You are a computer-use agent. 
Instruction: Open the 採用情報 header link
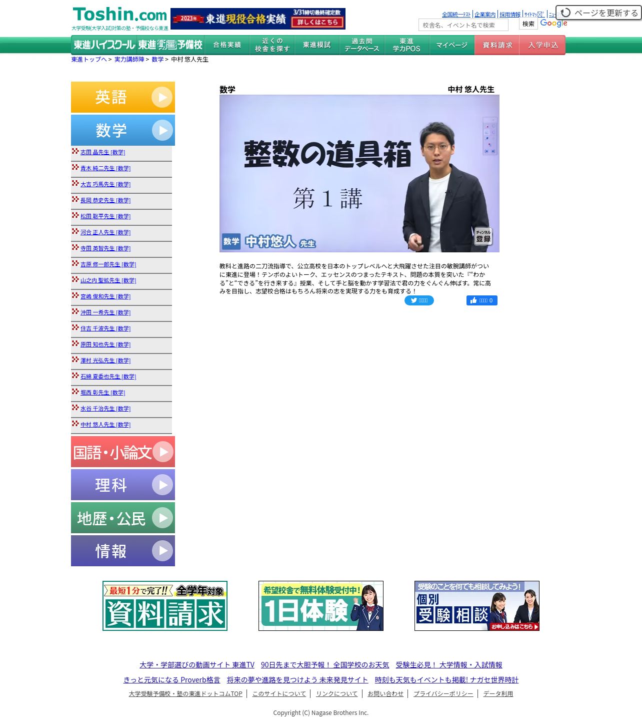(x=510, y=15)
